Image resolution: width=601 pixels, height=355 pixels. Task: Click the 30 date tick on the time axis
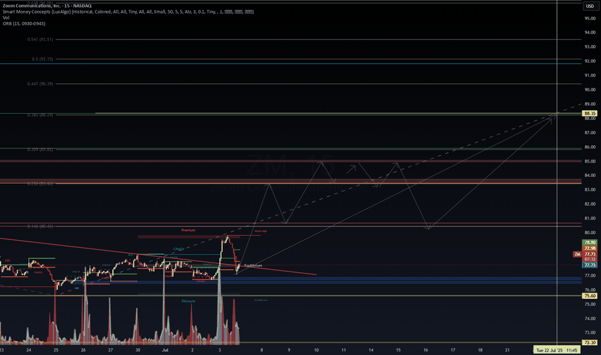click(137, 350)
